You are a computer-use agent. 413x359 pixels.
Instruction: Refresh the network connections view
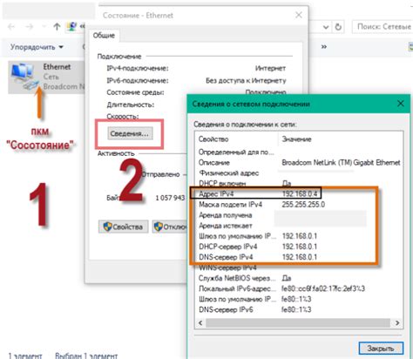coord(338,27)
